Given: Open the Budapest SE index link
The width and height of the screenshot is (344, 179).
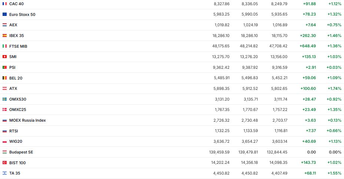Looking at the screenshot, I should 21,152.
